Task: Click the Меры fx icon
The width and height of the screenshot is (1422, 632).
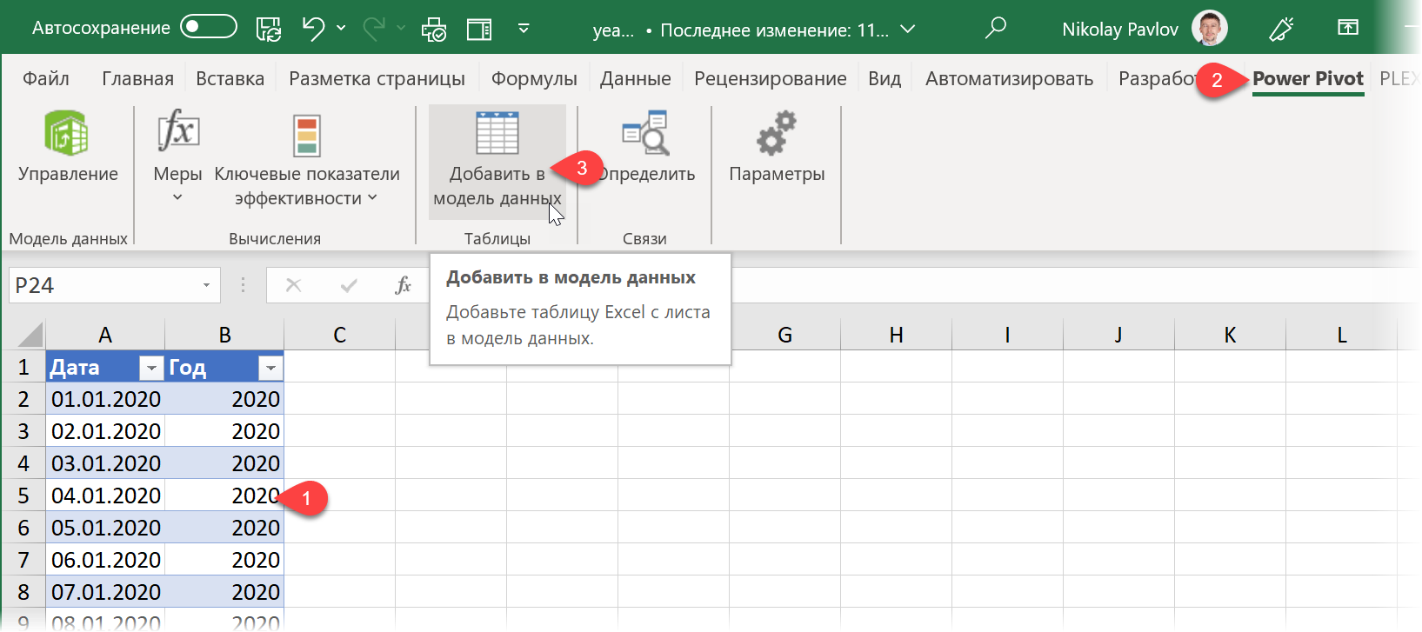Action: tap(177, 133)
